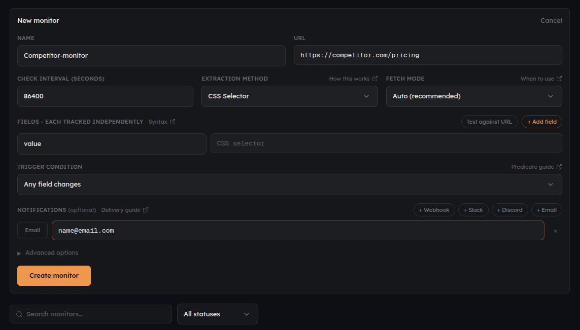Open the Fetch Mode Auto (recommended) dropdown
The height and width of the screenshot is (330, 580).
point(474,96)
